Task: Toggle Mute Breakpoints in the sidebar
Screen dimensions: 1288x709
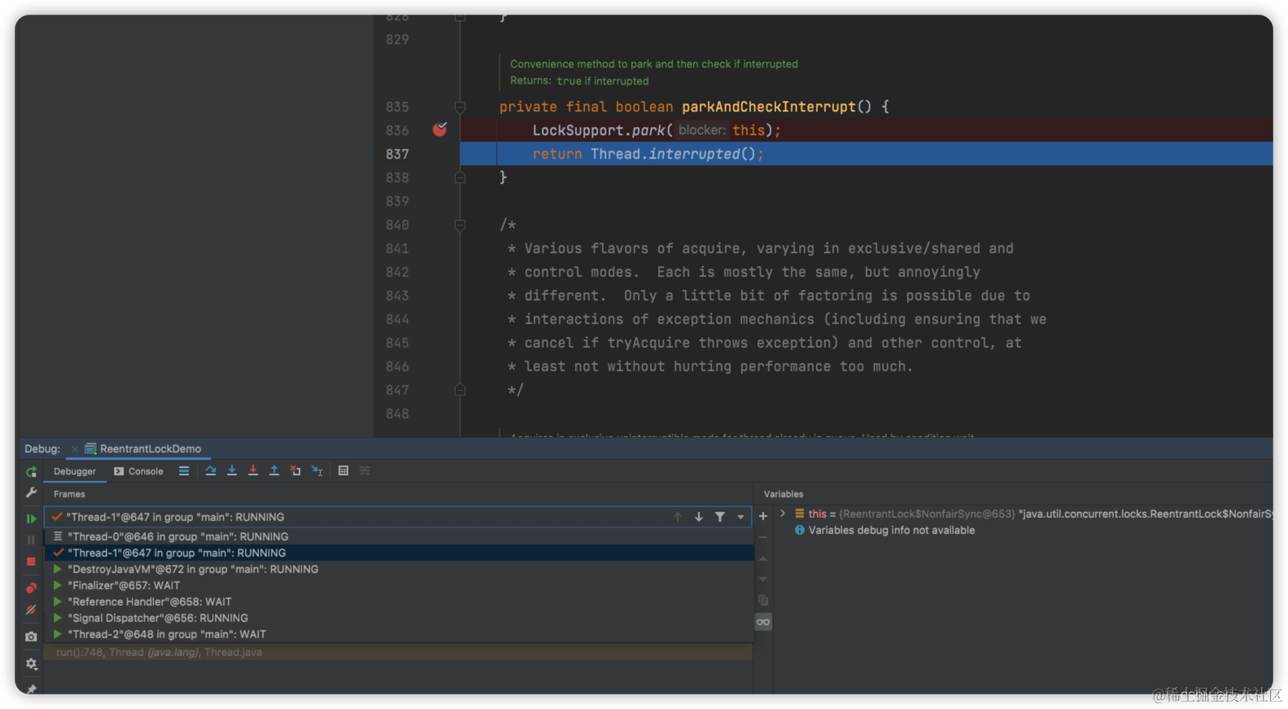Action: click(x=31, y=609)
